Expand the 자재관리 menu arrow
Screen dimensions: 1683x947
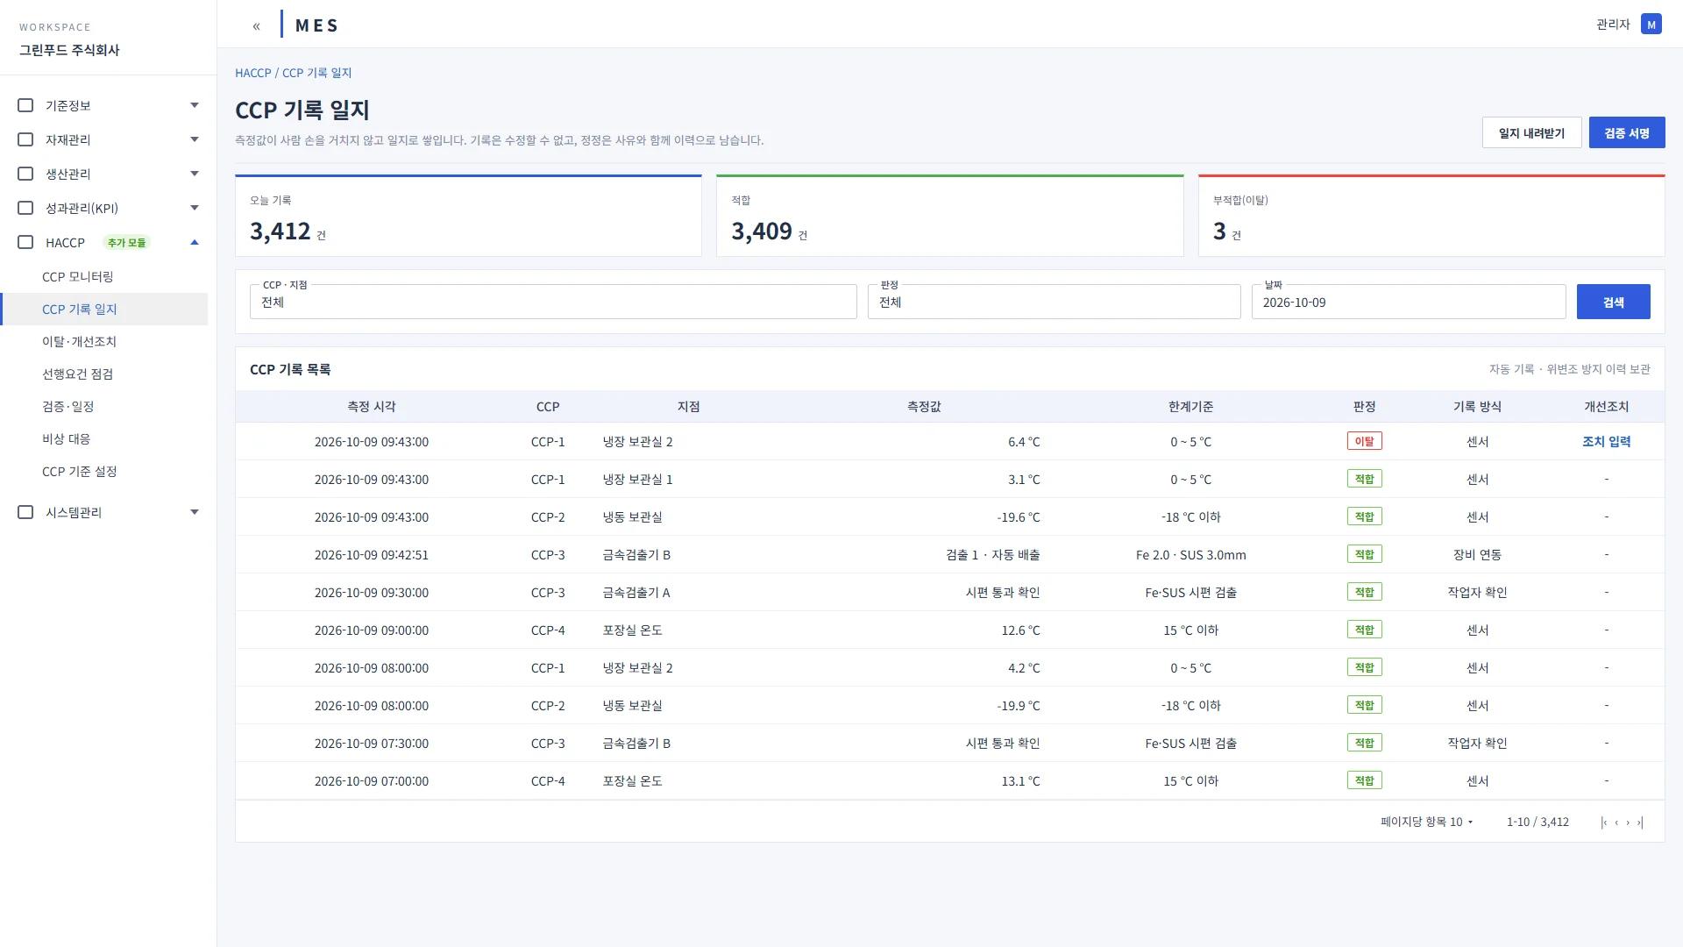pos(195,139)
